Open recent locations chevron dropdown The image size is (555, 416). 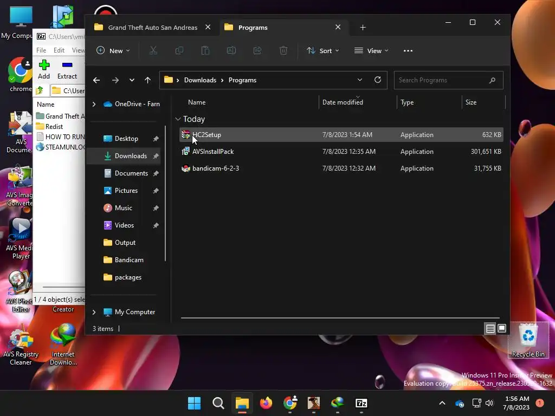click(132, 80)
